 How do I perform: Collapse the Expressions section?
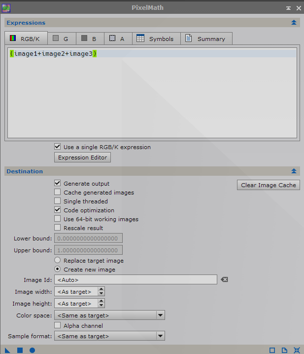pyautogui.click(x=294, y=23)
